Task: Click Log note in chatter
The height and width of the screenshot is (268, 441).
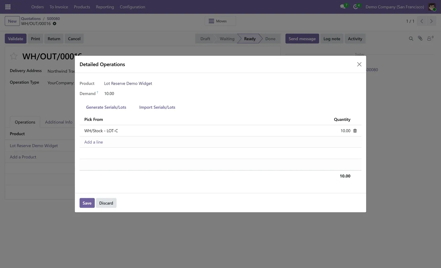Action: pos(332,39)
